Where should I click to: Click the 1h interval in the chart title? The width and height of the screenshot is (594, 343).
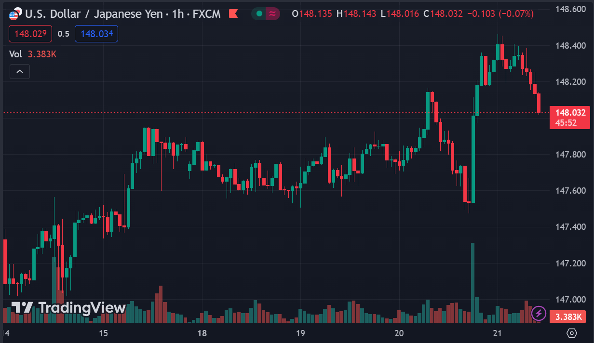point(178,13)
